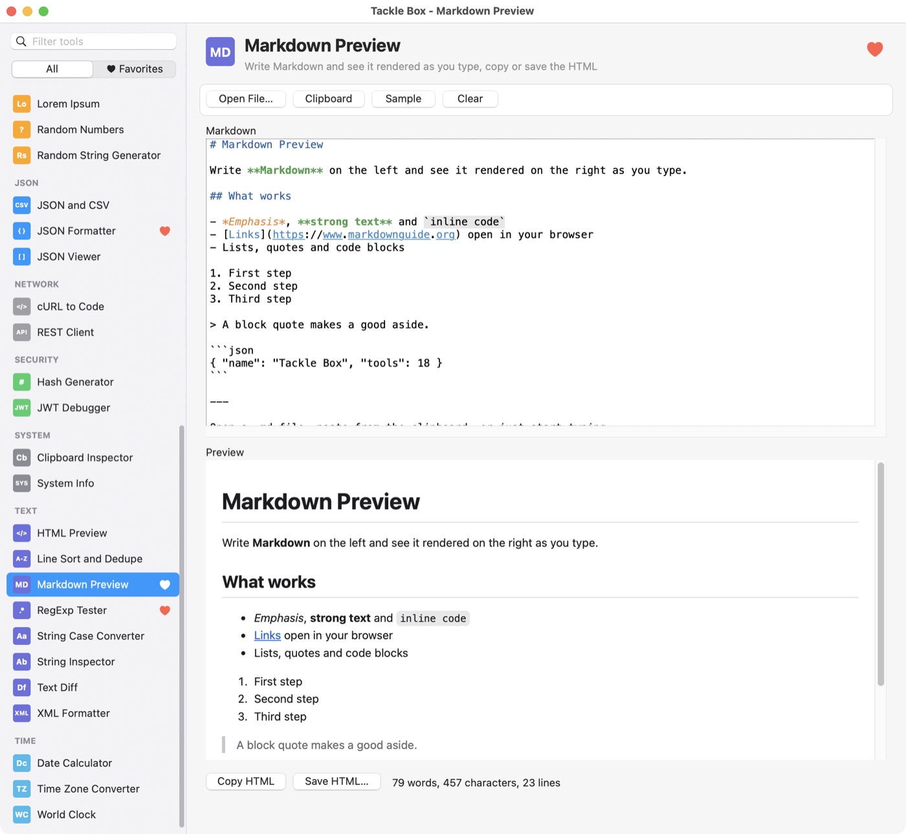
Task: Click the RegExp Tester icon
Action: [21, 611]
